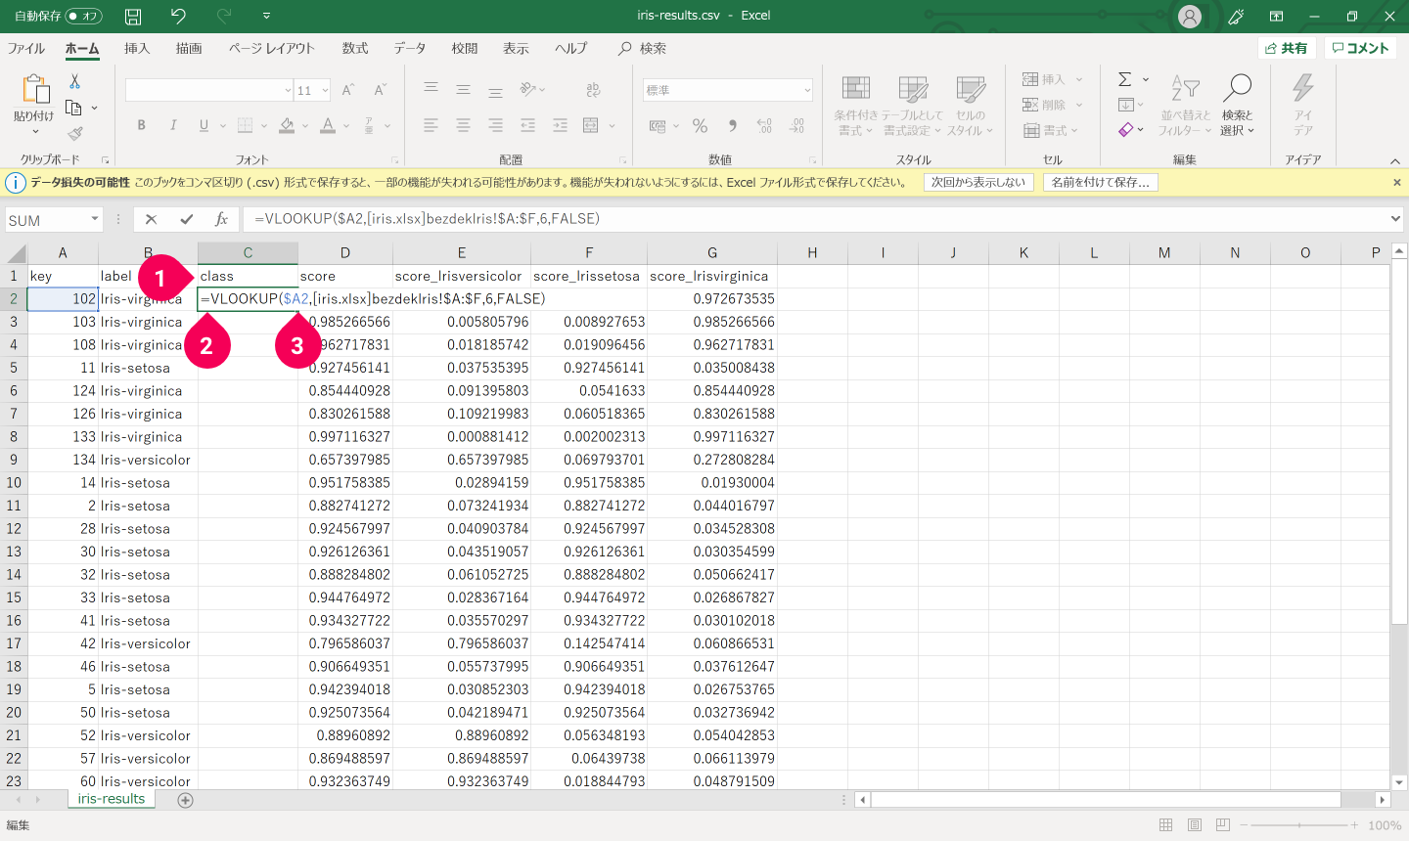The image size is (1409, 841).
Task: Click the zoom slider in status bar
Action: (1298, 825)
